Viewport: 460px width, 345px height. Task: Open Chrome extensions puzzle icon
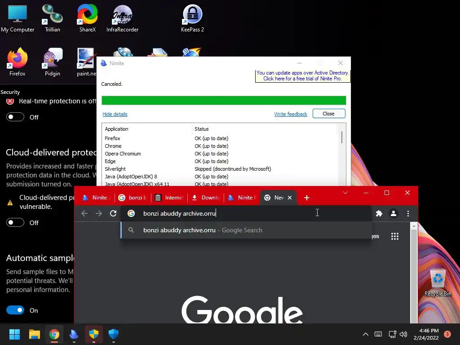(x=379, y=213)
